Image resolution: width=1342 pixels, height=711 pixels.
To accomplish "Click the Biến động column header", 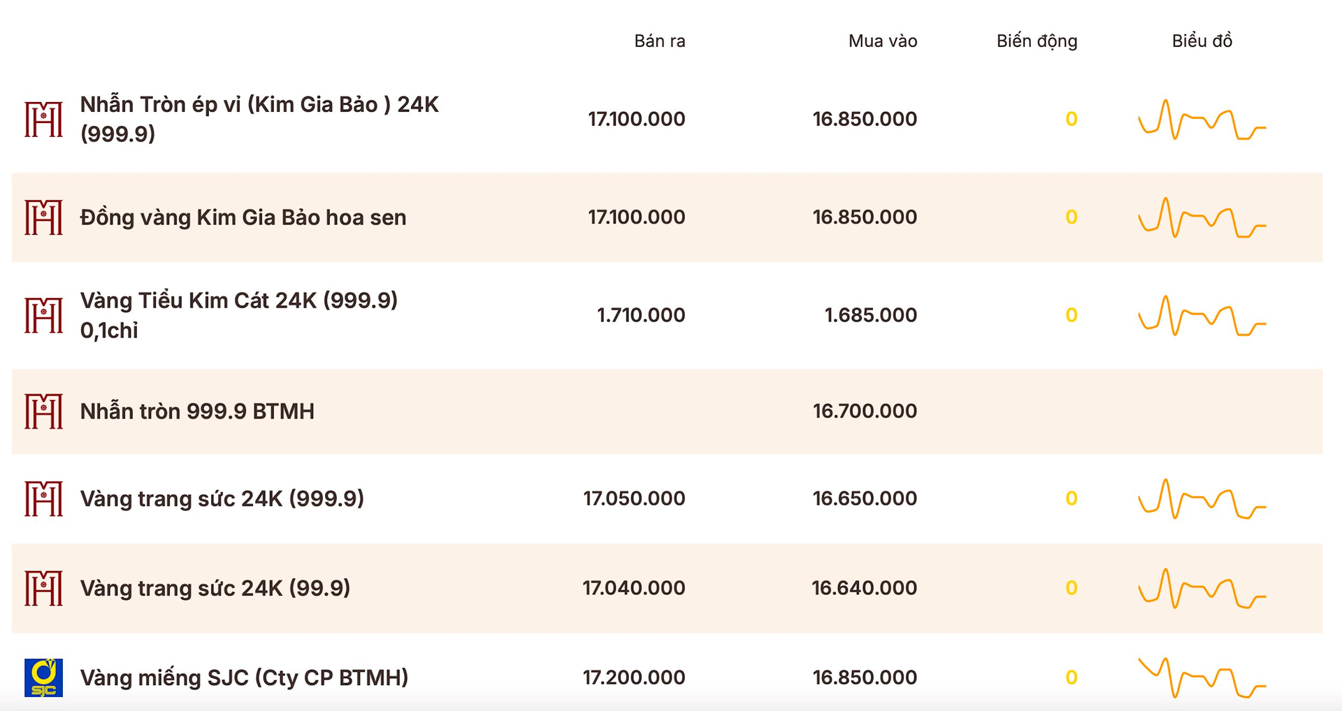I will [1037, 41].
